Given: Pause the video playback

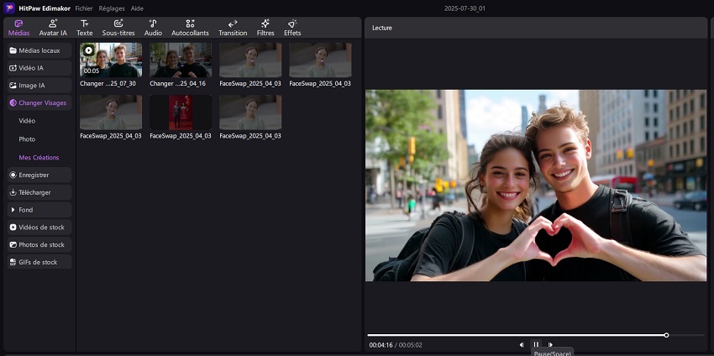Looking at the screenshot, I should pos(536,344).
